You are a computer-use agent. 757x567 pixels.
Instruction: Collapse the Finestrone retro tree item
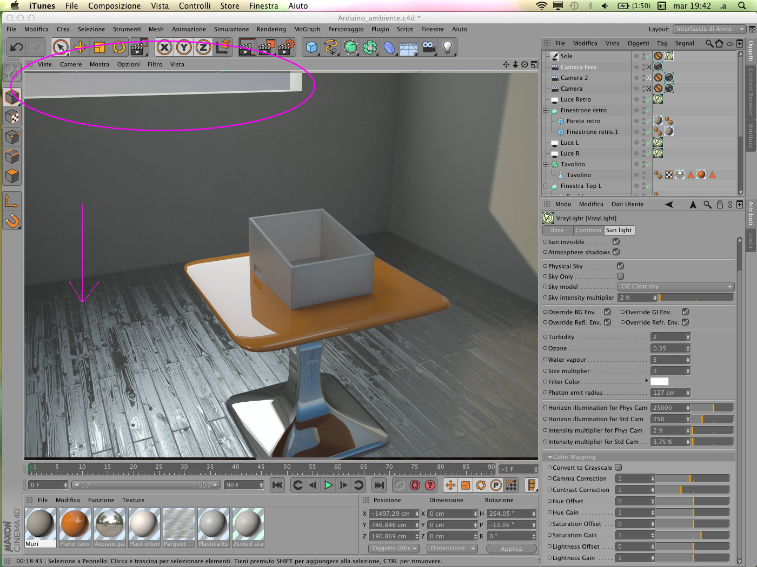546,110
